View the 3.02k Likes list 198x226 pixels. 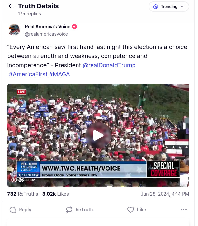tap(56, 194)
